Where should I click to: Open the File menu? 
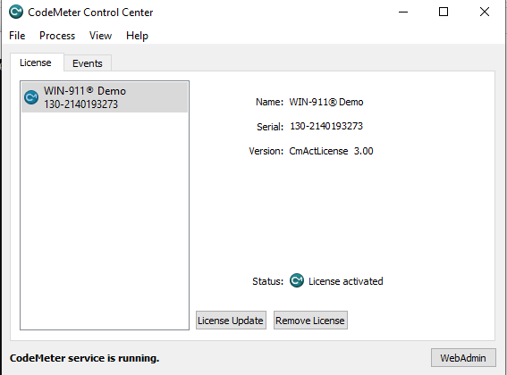17,36
